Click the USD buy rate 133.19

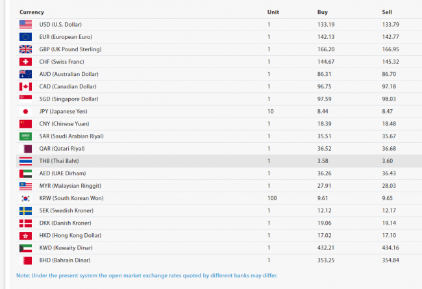326,25
